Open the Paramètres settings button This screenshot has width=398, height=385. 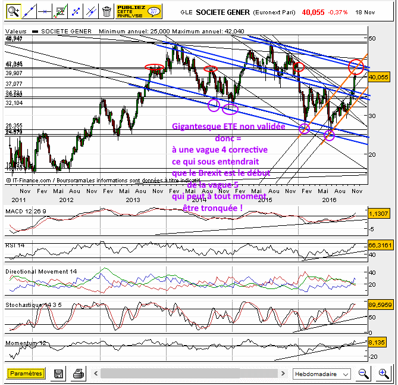(26, 374)
